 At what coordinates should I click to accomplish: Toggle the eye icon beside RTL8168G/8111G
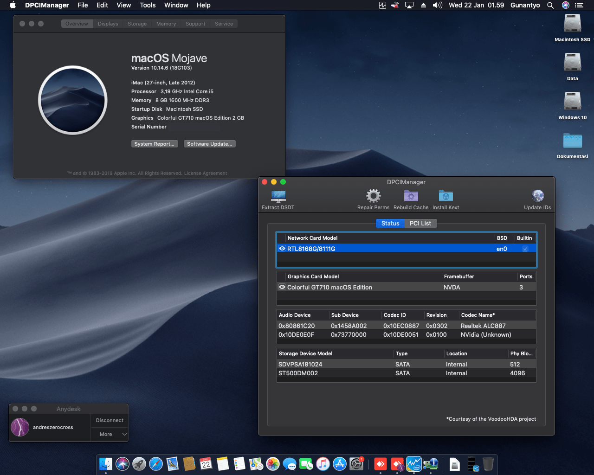coord(282,248)
